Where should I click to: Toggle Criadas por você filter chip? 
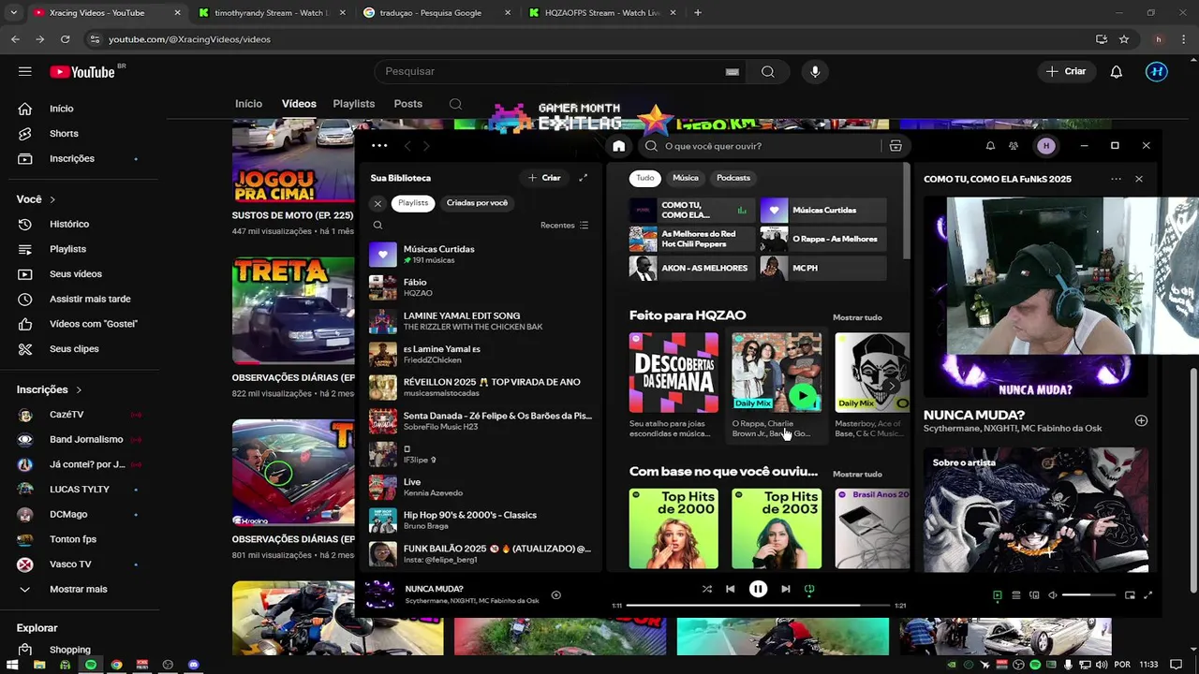(477, 203)
